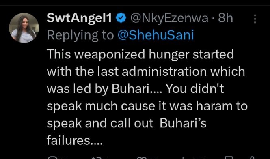Screen dimensions: 270x159
Task: Tap the reply bubble icon
Action: click(52, 158)
